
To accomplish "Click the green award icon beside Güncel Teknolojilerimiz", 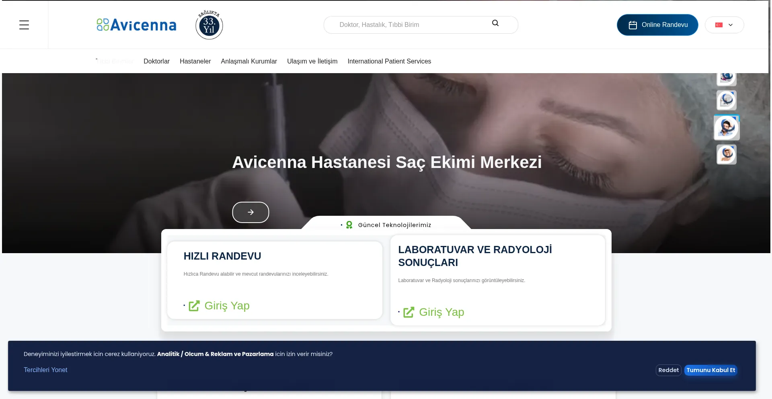I will [x=349, y=225].
